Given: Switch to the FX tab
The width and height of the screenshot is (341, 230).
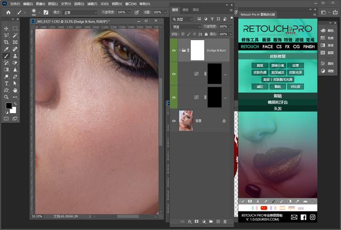Looking at the screenshot, I should click(287, 46).
